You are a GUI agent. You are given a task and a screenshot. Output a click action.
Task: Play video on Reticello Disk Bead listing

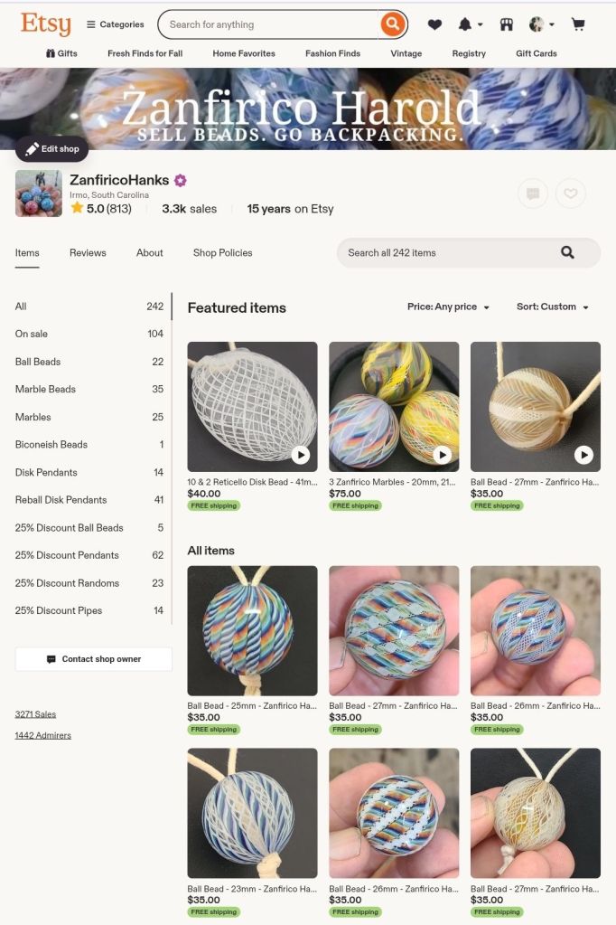point(301,455)
